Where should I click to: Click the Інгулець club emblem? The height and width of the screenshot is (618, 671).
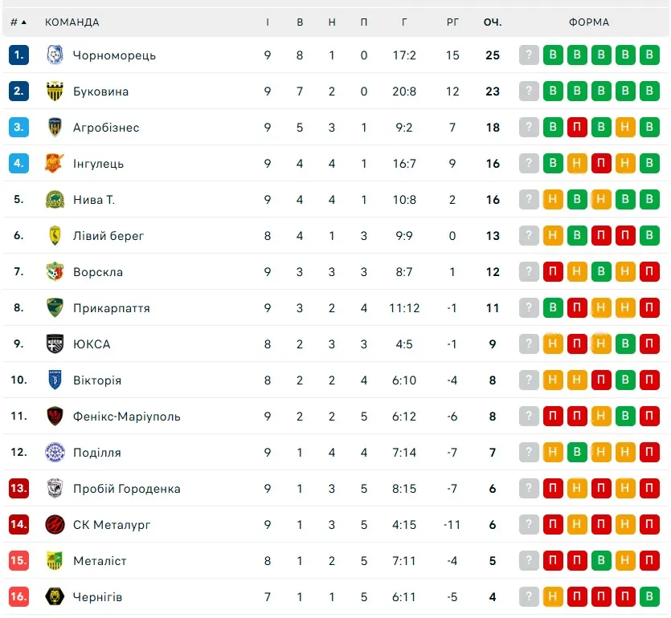[55, 164]
